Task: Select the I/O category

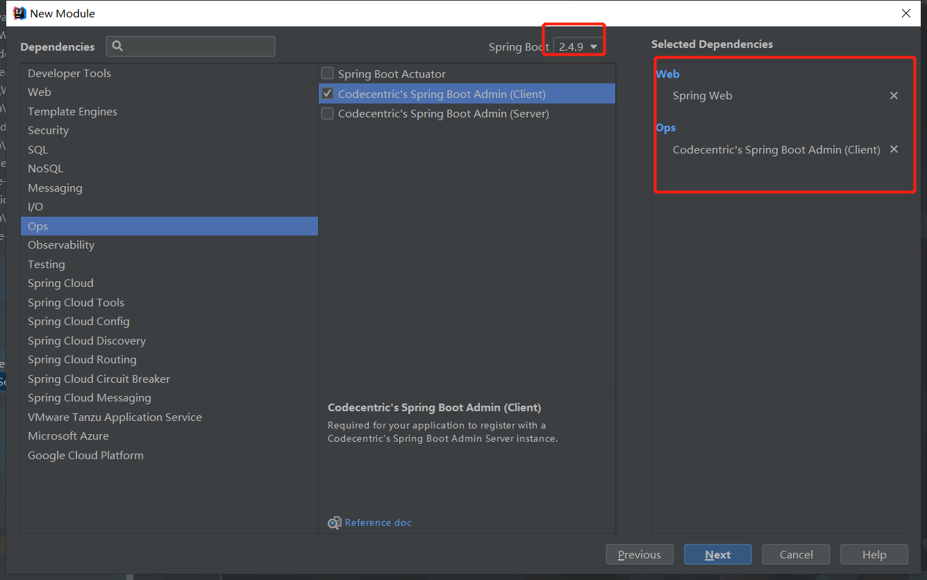Action: coord(169,206)
